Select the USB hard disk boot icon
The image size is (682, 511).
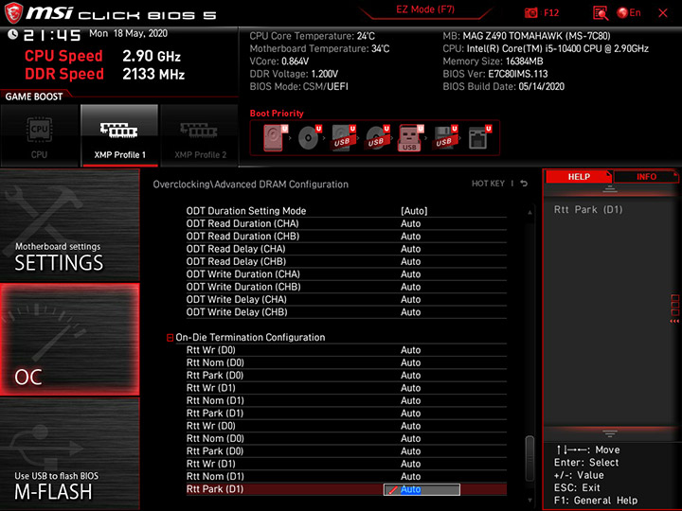tap(343, 138)
